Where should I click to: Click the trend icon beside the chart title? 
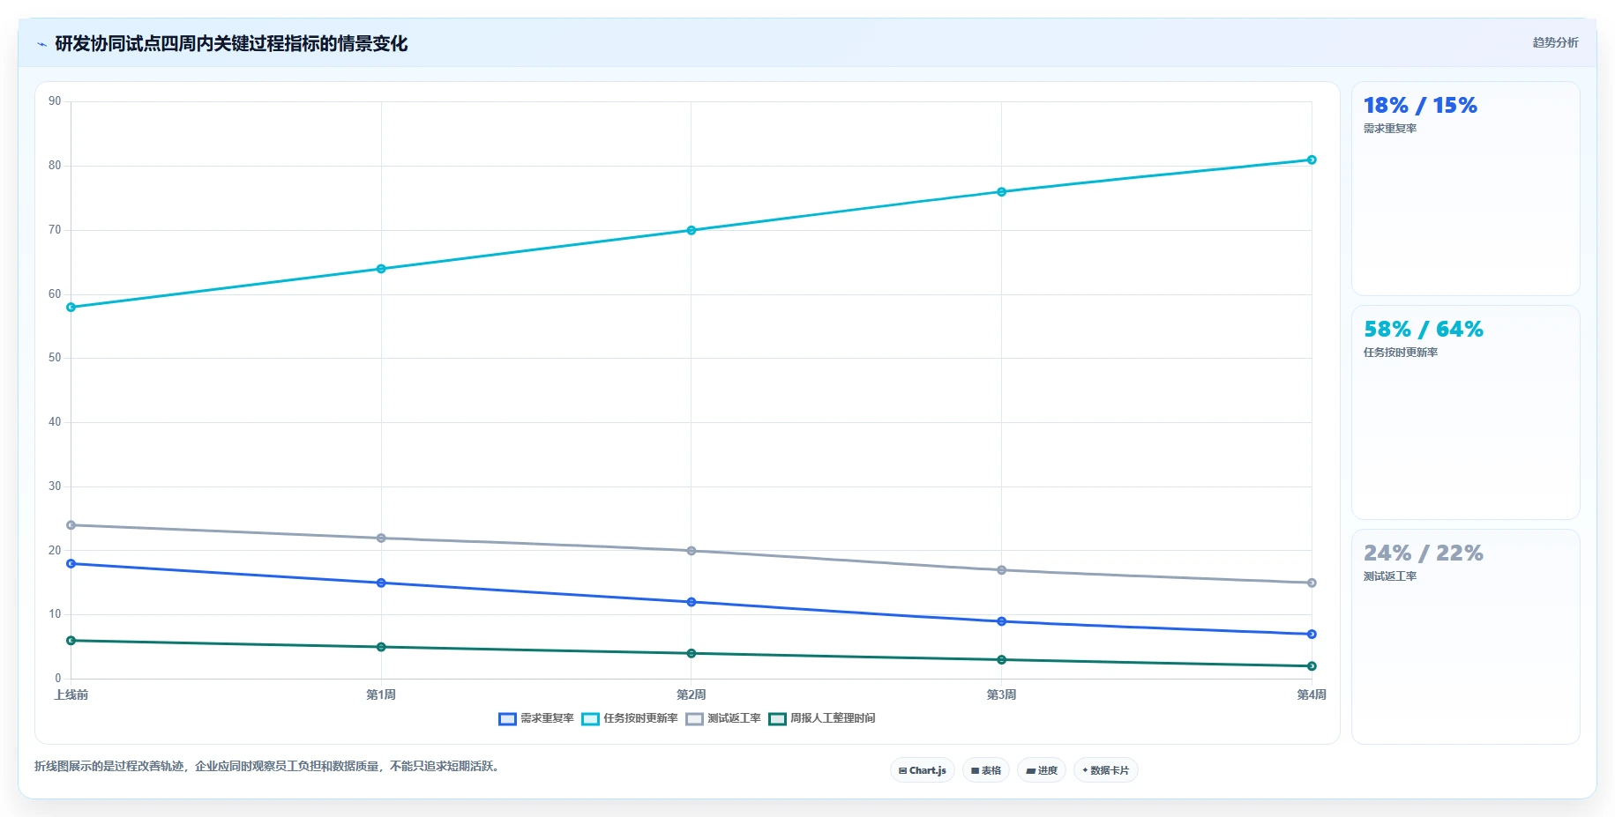41,44
